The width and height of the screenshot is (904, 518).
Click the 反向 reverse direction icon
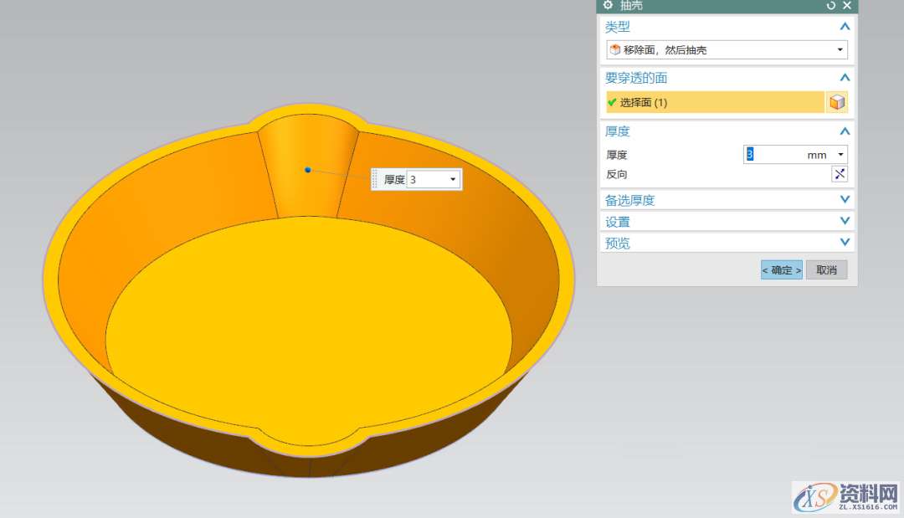pos(839,173)
